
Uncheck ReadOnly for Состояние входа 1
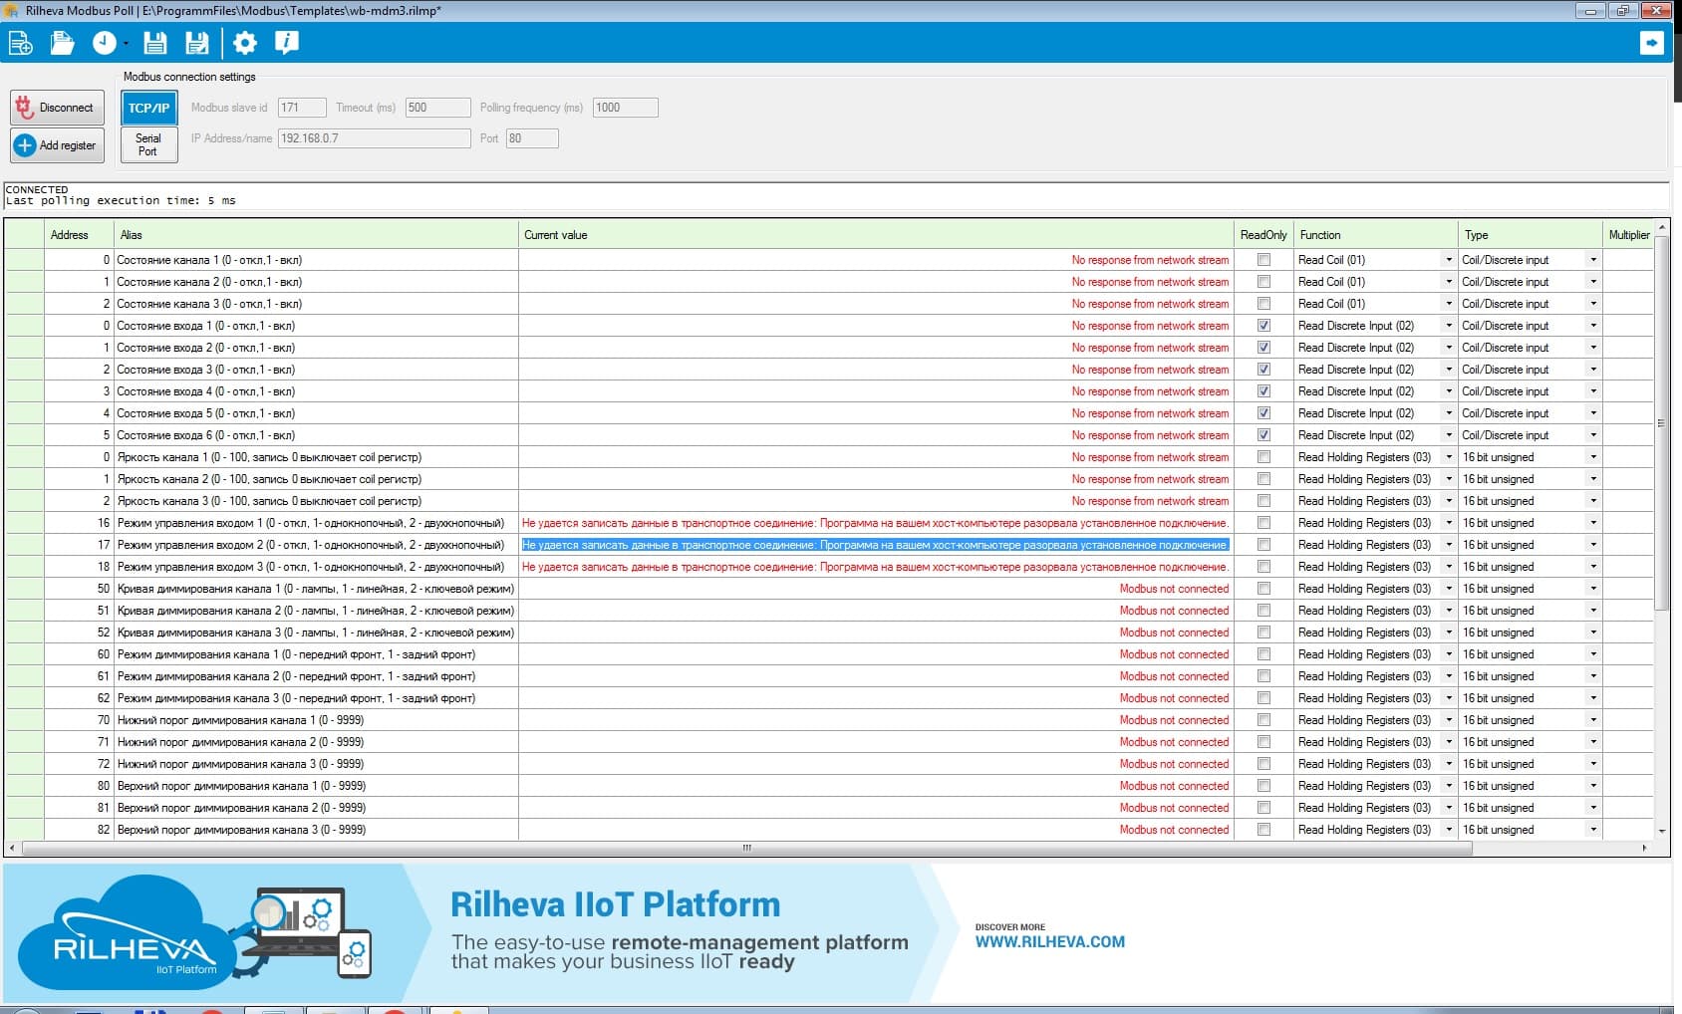pos(1263,326)
